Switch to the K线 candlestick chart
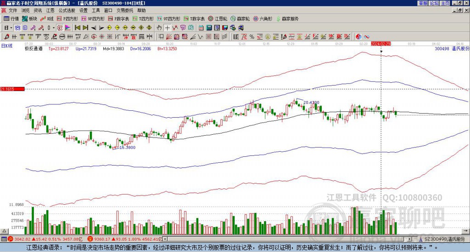 click(x=47, y=18)
